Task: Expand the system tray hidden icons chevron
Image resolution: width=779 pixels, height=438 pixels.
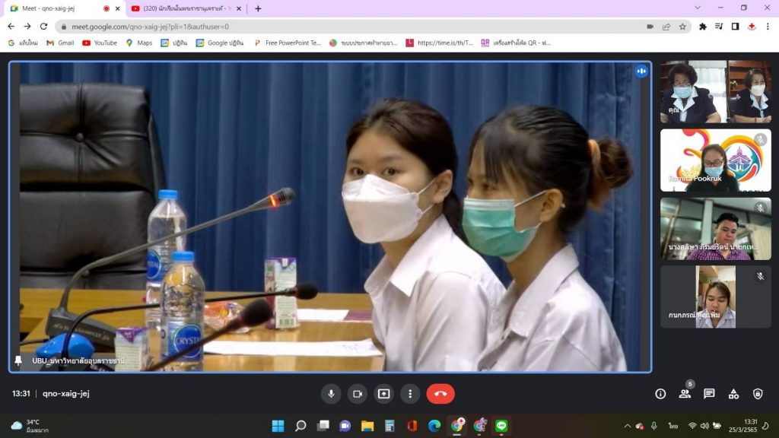Action: coord(628,426)
